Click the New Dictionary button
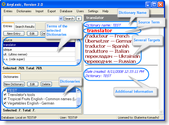Image resolution: width=169 pixels, height=125 pixels. pos(14,84)
